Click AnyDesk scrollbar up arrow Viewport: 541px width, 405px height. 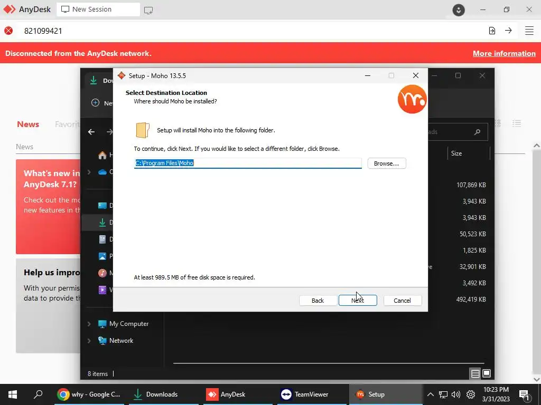point(537,146)
